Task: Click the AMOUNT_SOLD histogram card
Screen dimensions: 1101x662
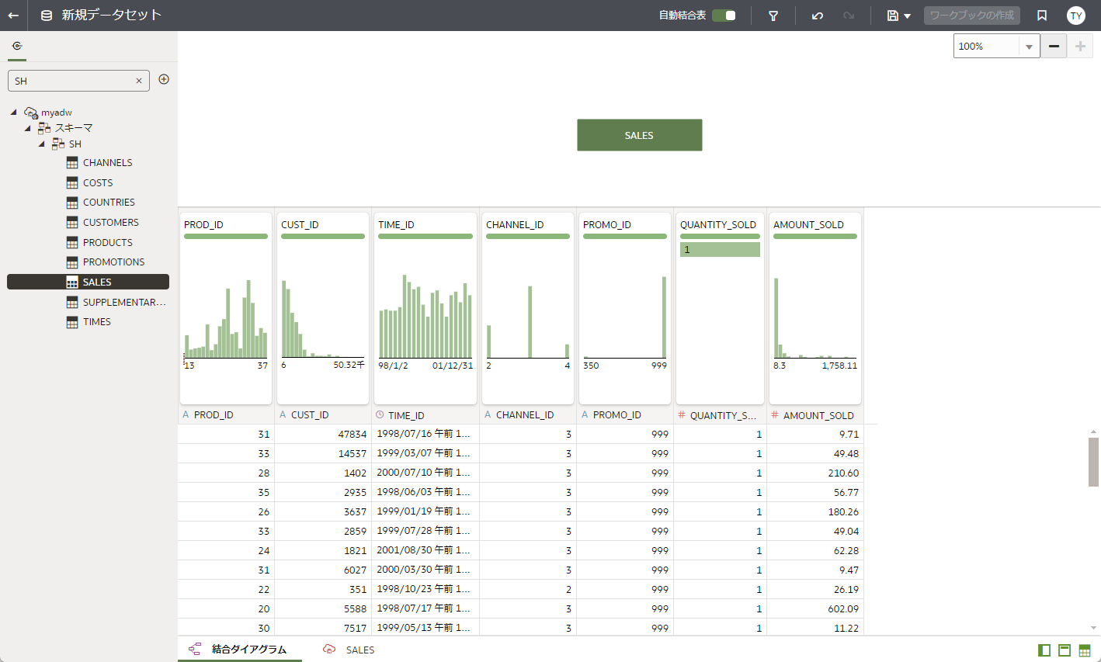Action: [x=815, y=308]
